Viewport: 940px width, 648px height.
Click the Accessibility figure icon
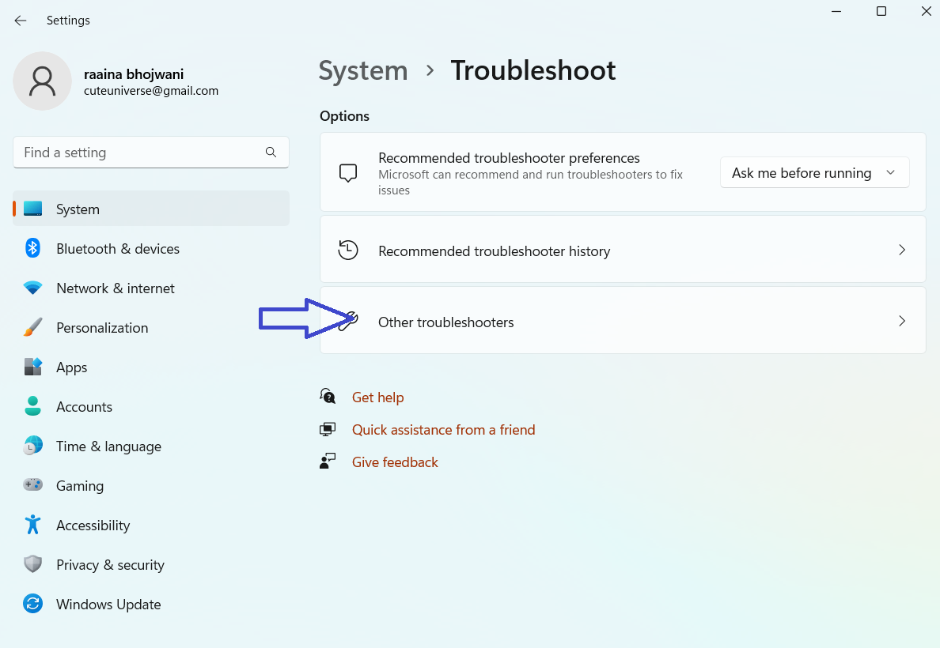click(32, 526)
